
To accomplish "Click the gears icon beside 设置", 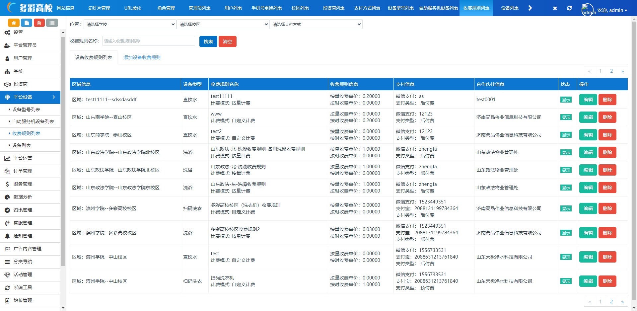I will point(7,33).
